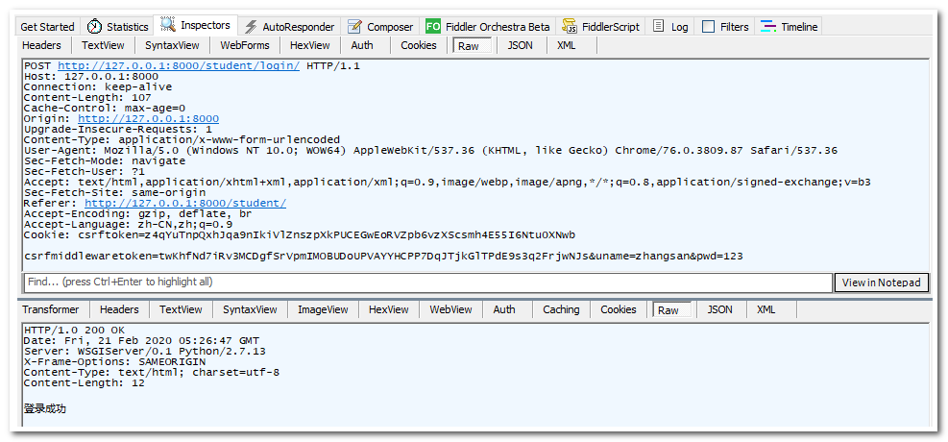This screenshot has height=442, width=948.
Task: Open the ImageView response tab
Action: (323, 309)
